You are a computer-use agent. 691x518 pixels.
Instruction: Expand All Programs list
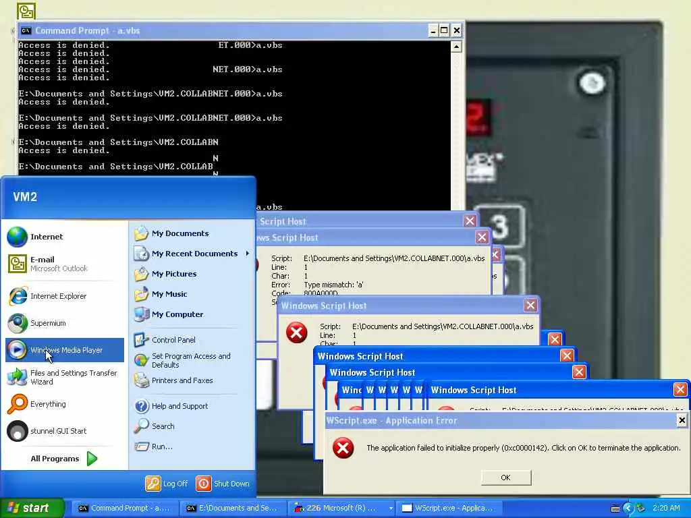pos(64,459)
